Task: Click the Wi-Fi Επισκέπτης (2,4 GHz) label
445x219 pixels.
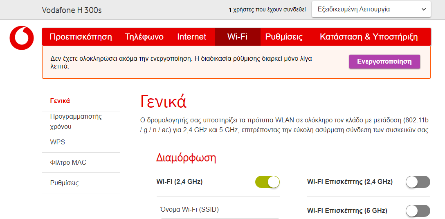Action: pos(350,182)
